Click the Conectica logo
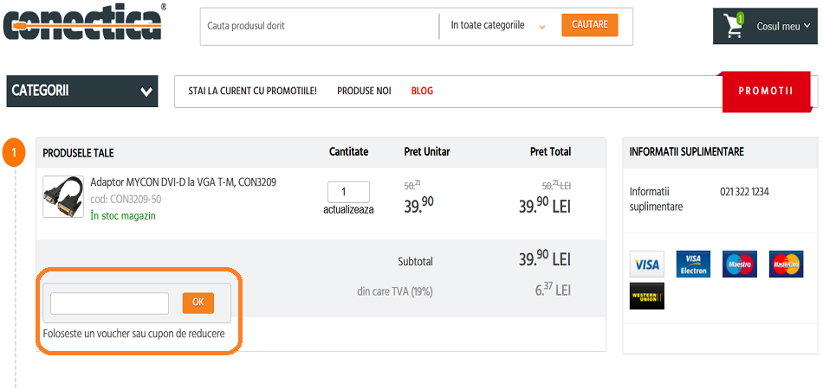This screenshot has width=823, height=389. click(x=82, y=23)
